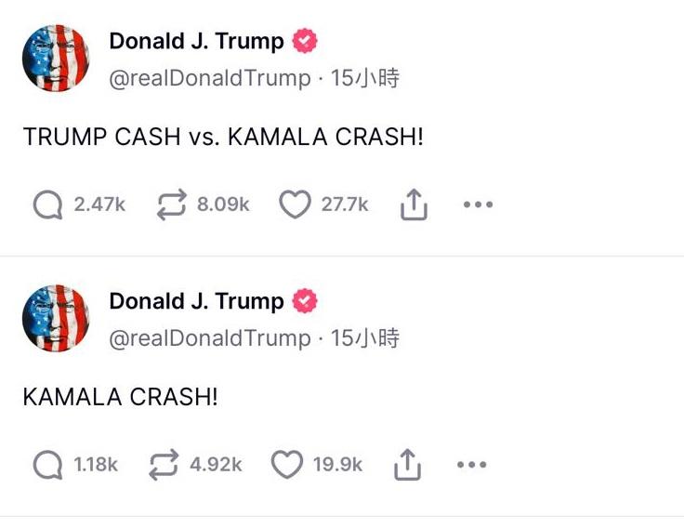ReTruth the TRUMP CASH vs. KAMALA CRASH post
The width and height of the screenshot is (684, 528).
click(x=171, y=205)
